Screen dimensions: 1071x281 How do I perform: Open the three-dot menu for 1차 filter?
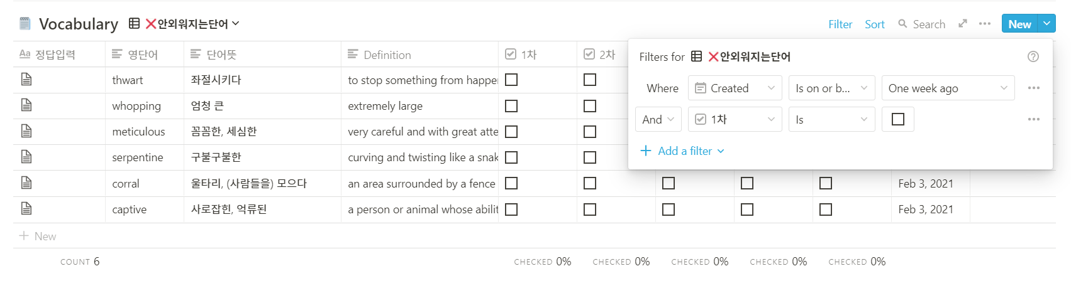click(1034, 119)
